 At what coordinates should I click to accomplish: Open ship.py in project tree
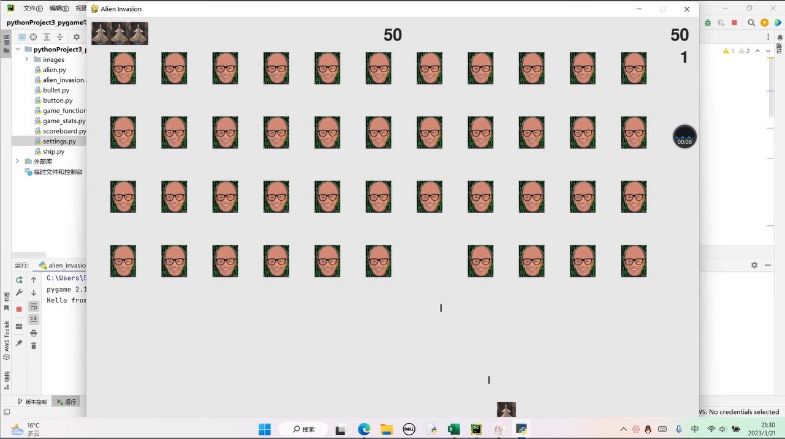tap(53, 151)
